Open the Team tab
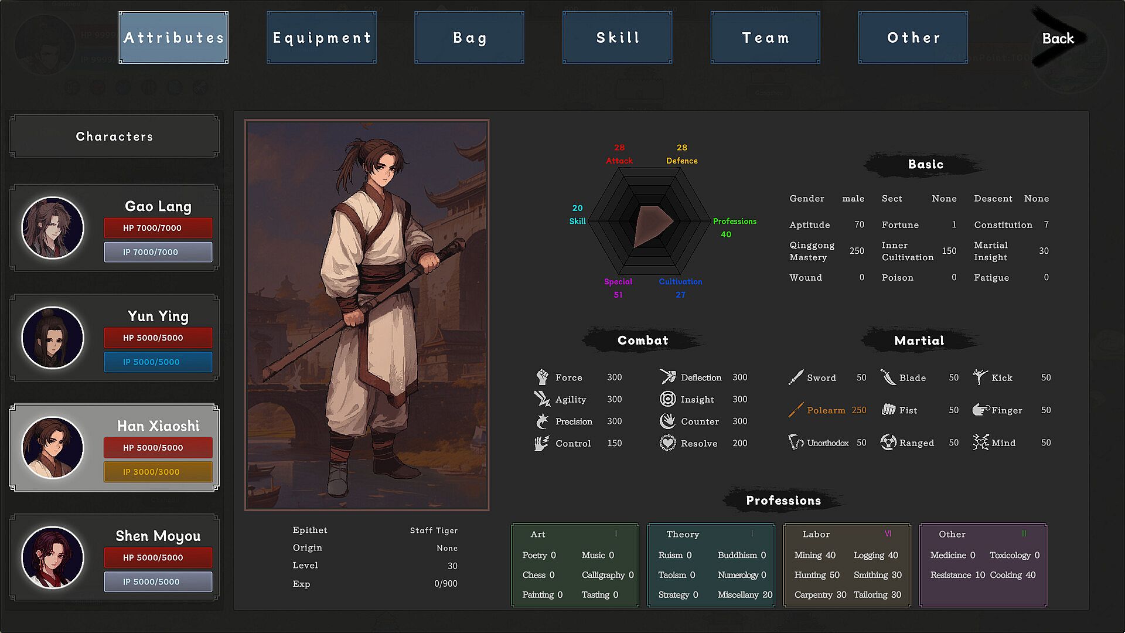 765,38
